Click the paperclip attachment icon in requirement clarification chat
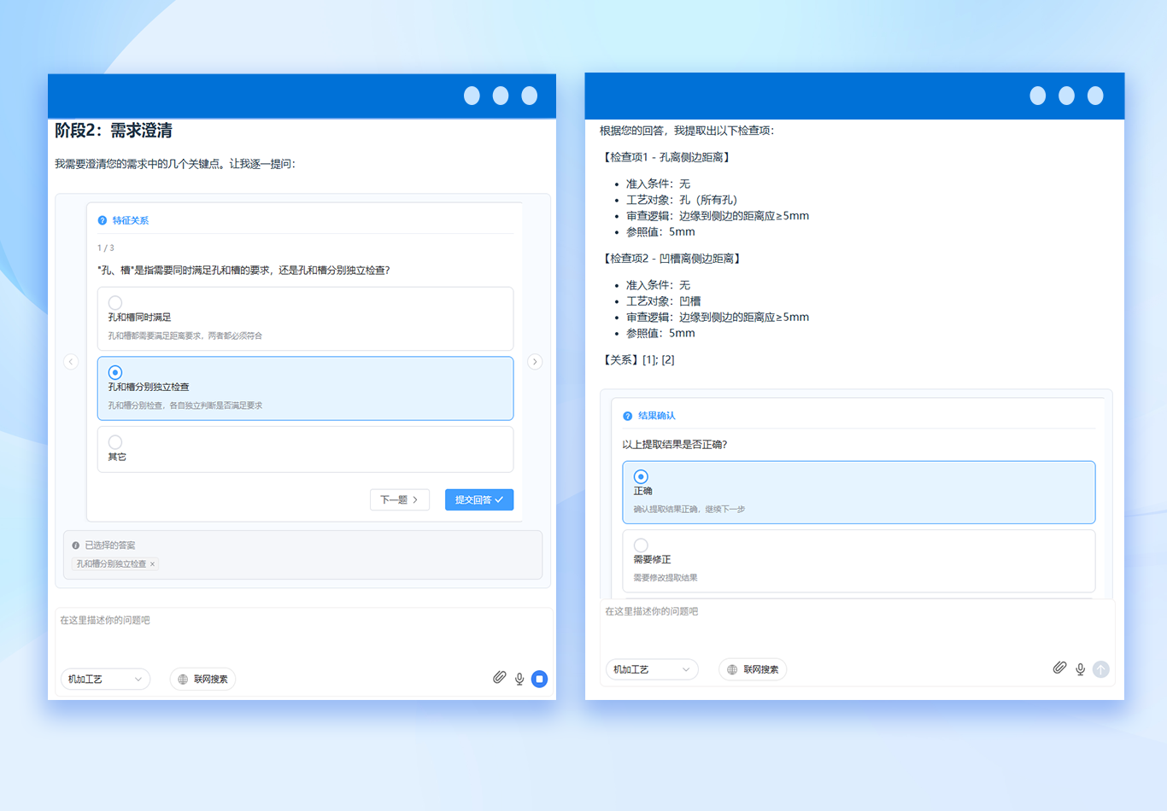This screenshot has width=1167, height=811. [500, 678]
